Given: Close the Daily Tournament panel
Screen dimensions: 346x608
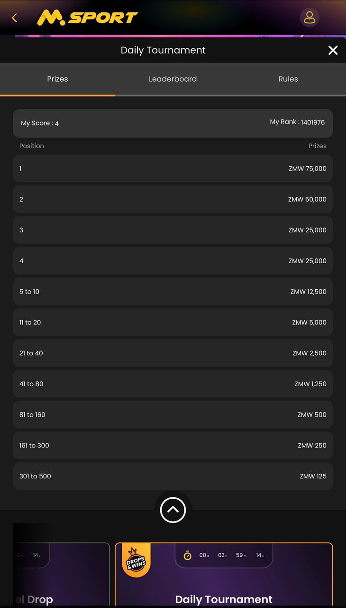Looking at the screenshot, I should coord(333,50).
